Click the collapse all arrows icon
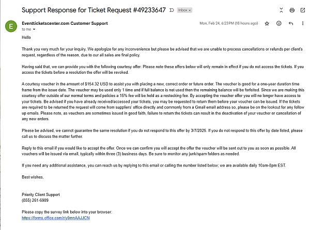Viewport: 310px width, 230px height. click(x=280, y=10)
